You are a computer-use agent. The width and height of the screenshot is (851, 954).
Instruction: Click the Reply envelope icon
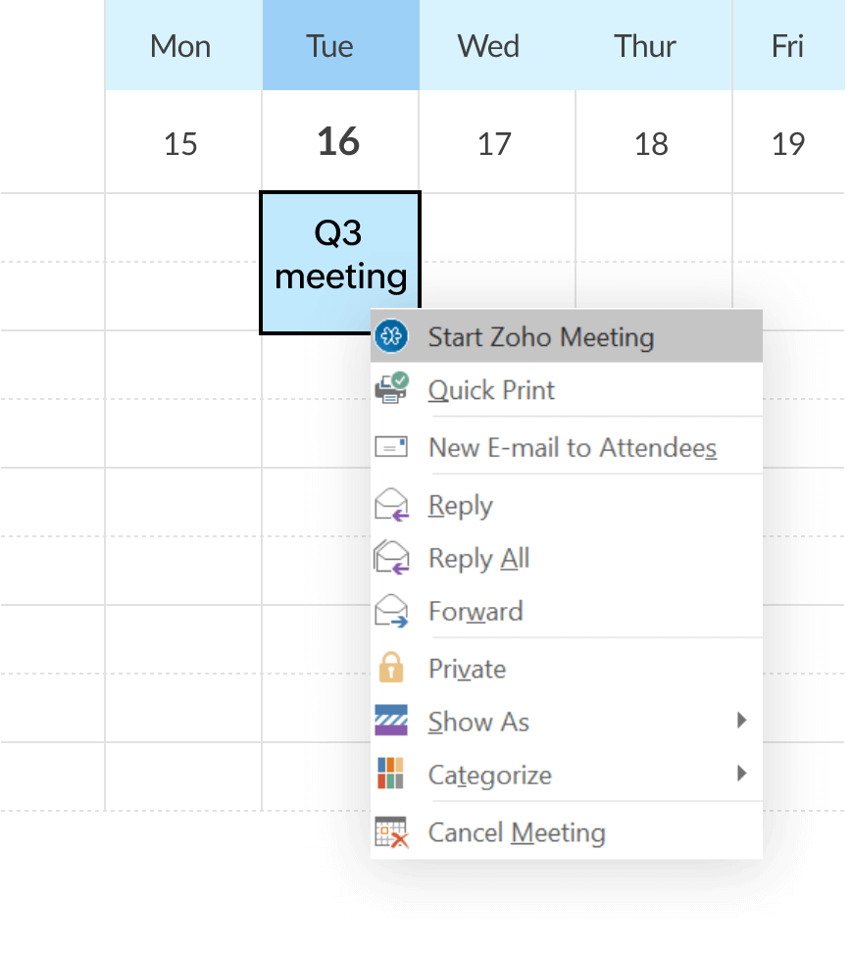392,504
